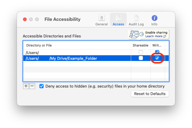Click the Writable column header

(x=157, y=45)
